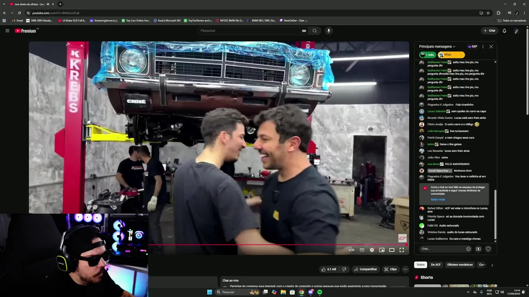Open the LS Miata V2.0 bookmark
Screen dimensions: 529x297
[x=72, y=20]
